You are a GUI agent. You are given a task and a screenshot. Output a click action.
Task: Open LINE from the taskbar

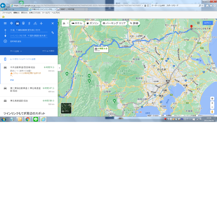click(36, 119)
